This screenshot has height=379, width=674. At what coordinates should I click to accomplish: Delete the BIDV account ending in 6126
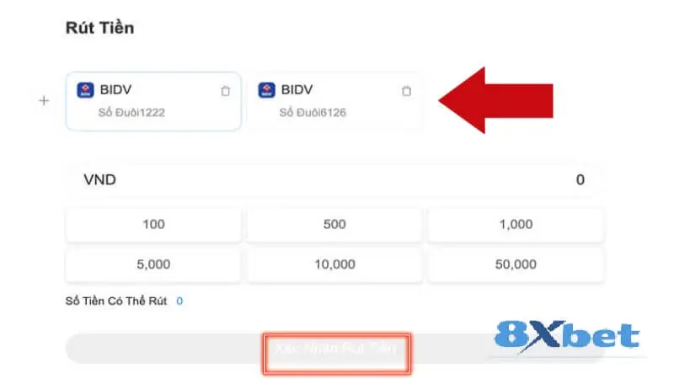coord(406,91)
